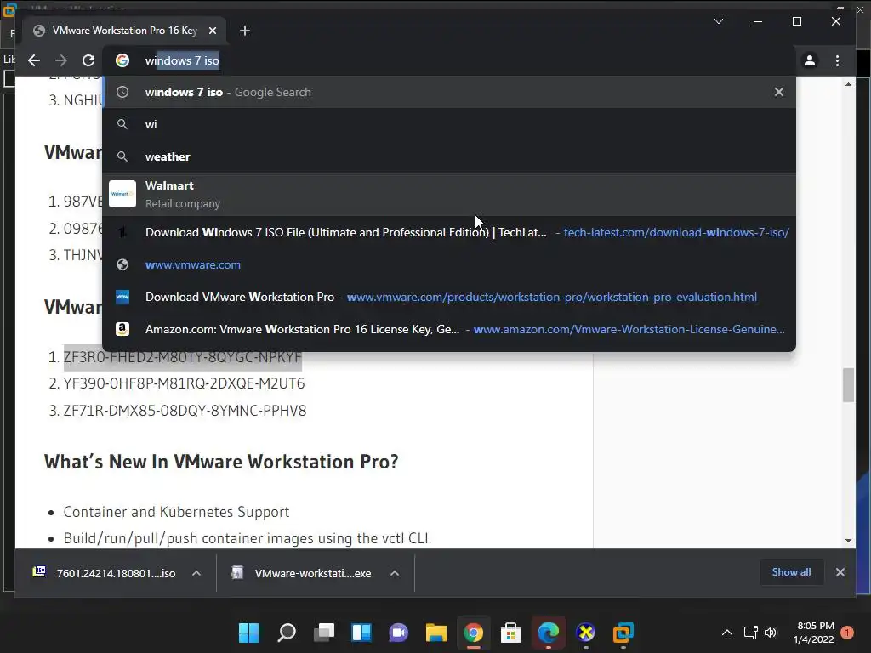Remove the windows 7 iso history suggestion

tap(779, 92)
